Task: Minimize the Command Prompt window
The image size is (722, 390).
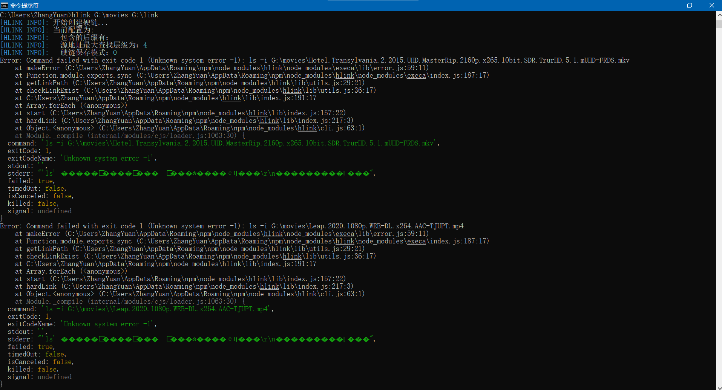Action: coord(668,5)
